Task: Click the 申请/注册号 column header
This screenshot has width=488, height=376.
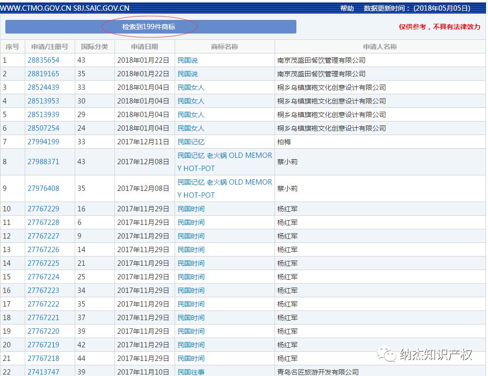Action: pos(49,47)
